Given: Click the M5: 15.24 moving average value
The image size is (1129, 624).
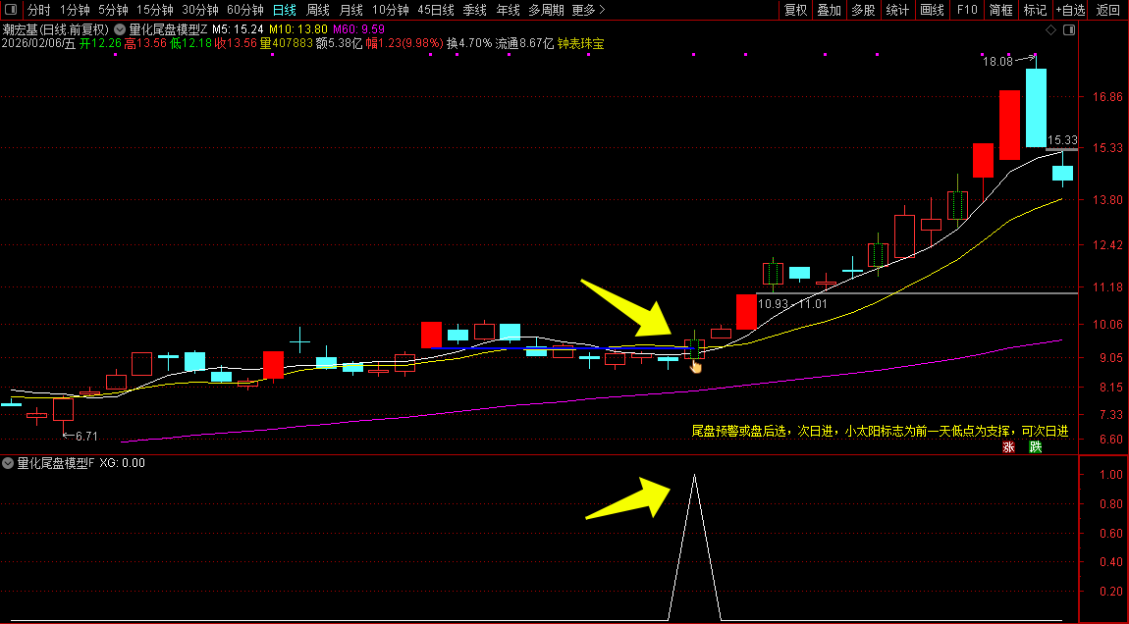Looking at the screenshot, I should point(238,29).
